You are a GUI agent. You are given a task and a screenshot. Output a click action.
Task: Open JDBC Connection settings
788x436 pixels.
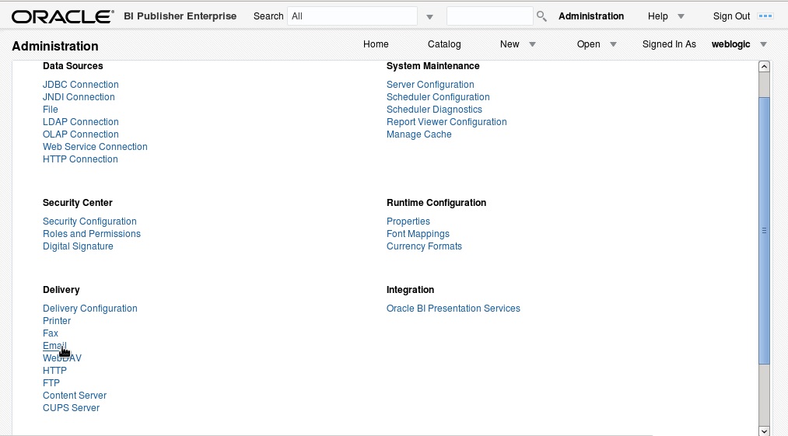[80, 85]
